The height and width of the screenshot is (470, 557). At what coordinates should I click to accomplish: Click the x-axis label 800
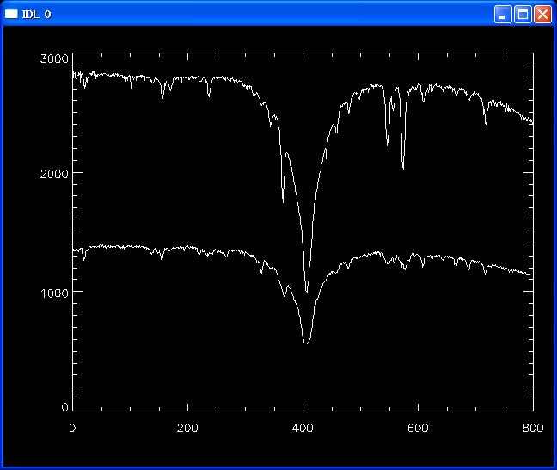533,428
